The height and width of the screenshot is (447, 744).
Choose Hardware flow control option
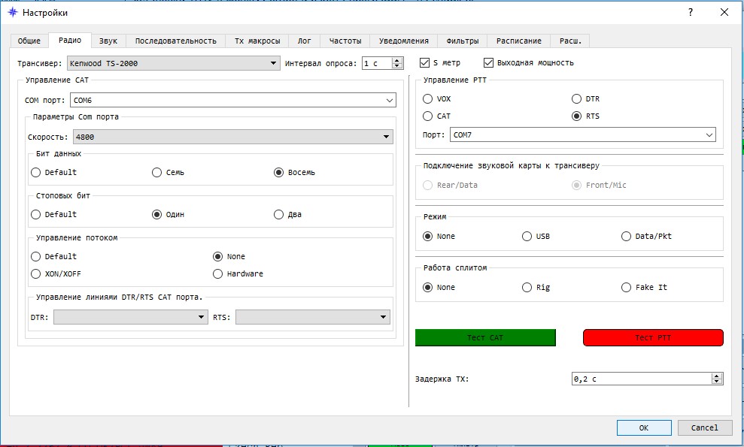[x=218, y=274]
